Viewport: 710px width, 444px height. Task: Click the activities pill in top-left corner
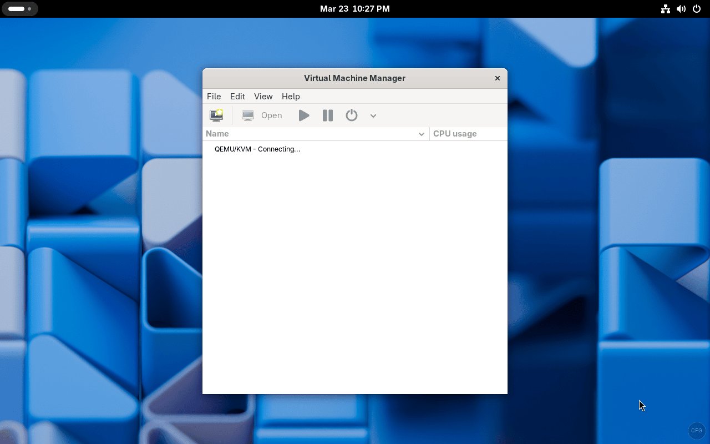click(20, 9)
